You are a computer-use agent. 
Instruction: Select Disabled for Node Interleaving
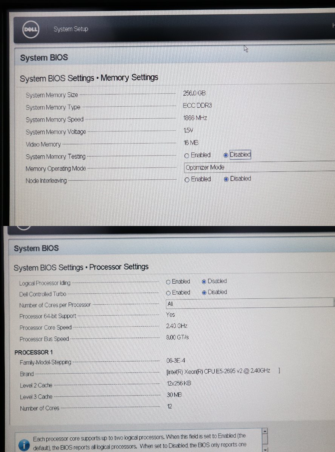[x=226, y=179]
